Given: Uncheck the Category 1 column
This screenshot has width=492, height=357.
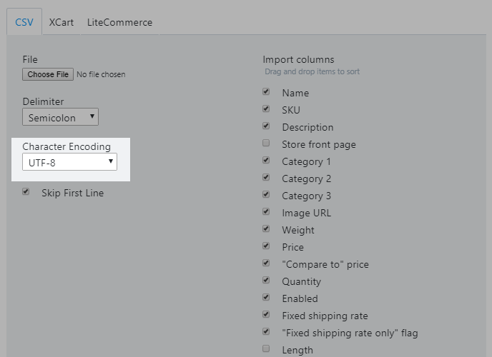Looking at the screenshot, I should [x=267, y=161].
